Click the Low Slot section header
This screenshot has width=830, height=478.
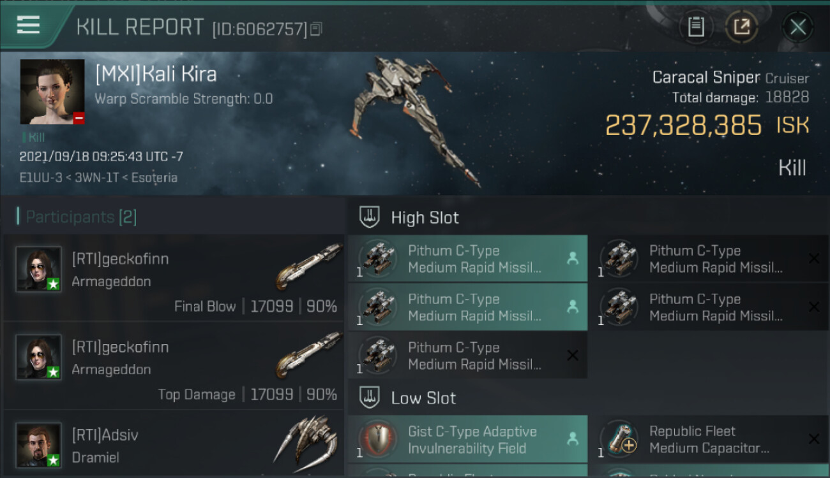pyautogui.click(x=423, y=398)
